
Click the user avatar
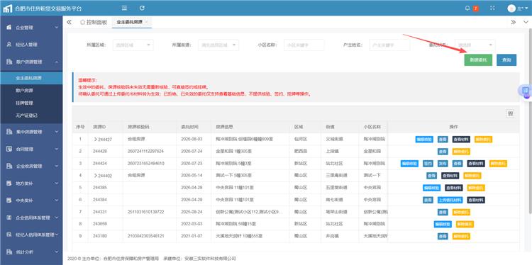511,9
